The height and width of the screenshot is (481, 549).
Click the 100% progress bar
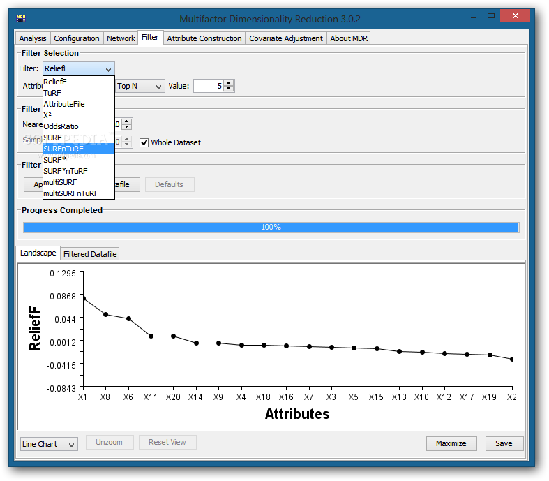[271, 228]
